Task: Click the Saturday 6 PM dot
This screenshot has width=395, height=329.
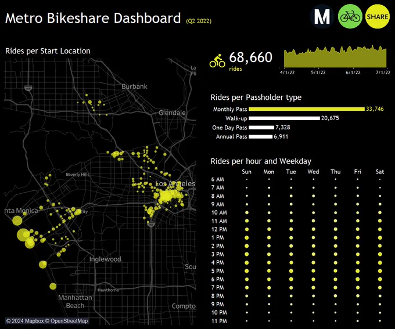Action: pos(380,279)
